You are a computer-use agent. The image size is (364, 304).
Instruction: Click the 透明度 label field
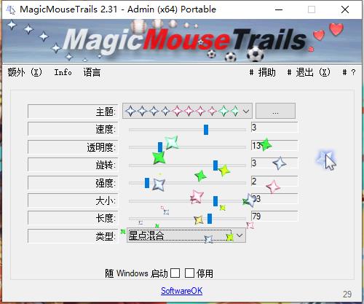[x=73, y=147]
